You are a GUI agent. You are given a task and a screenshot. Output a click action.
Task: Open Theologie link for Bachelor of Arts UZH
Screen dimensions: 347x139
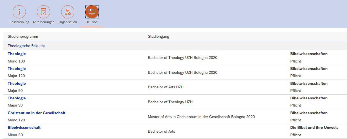[x=17, y=84]
